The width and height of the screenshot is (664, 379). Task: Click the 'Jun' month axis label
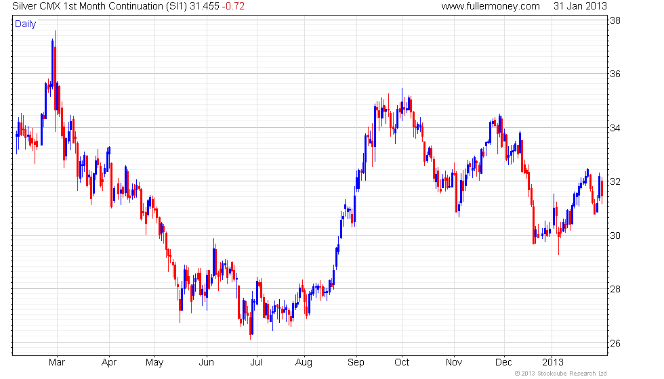[x=206, y=363]
